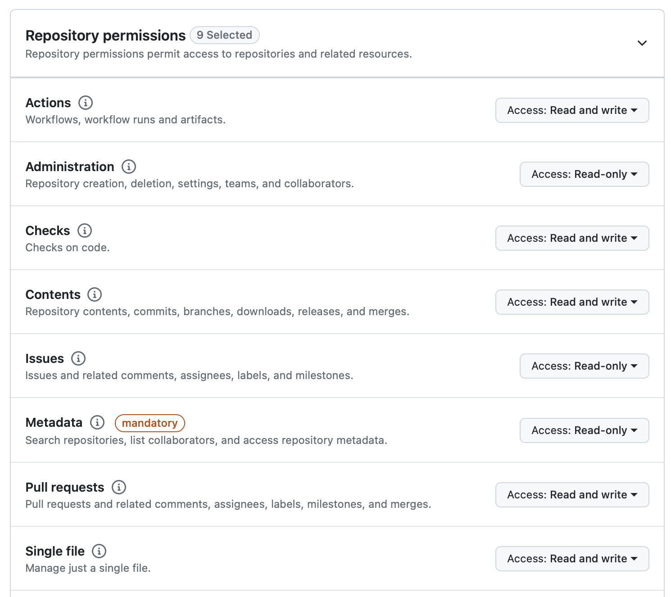Change Issues access from Read-only
Viewport: 671px width, 597px height.
pyautogui.click(x=584, y=366)
